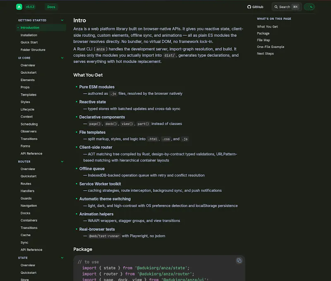Viewport: 331px width, 281px height.
Task: Click 'Pure ESM modules' list item
Action: 97,87
